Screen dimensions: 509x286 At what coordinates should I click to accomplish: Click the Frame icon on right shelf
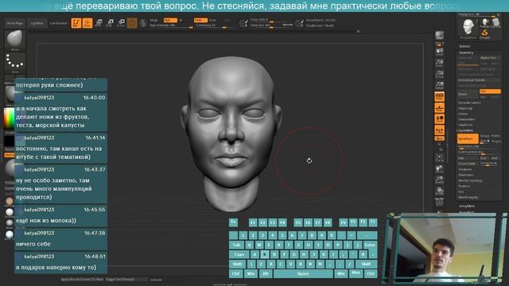coord(439,159)
